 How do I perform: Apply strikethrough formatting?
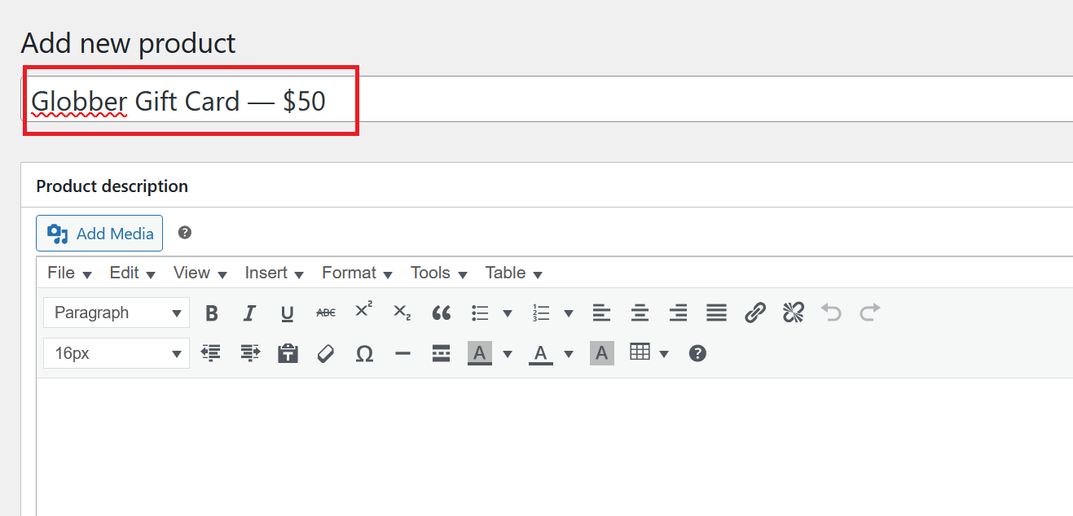(x=325, y=313)
